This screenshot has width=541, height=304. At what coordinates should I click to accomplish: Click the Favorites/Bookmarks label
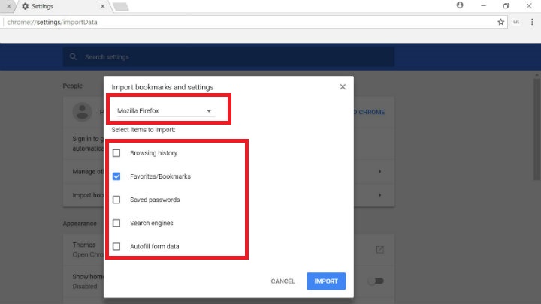[160, 176]
